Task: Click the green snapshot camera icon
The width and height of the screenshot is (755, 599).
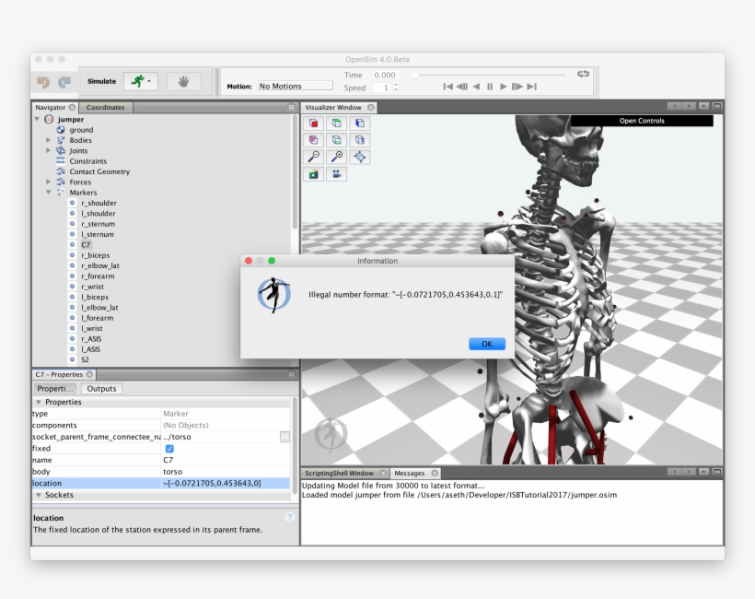Action: click(314, 174)
